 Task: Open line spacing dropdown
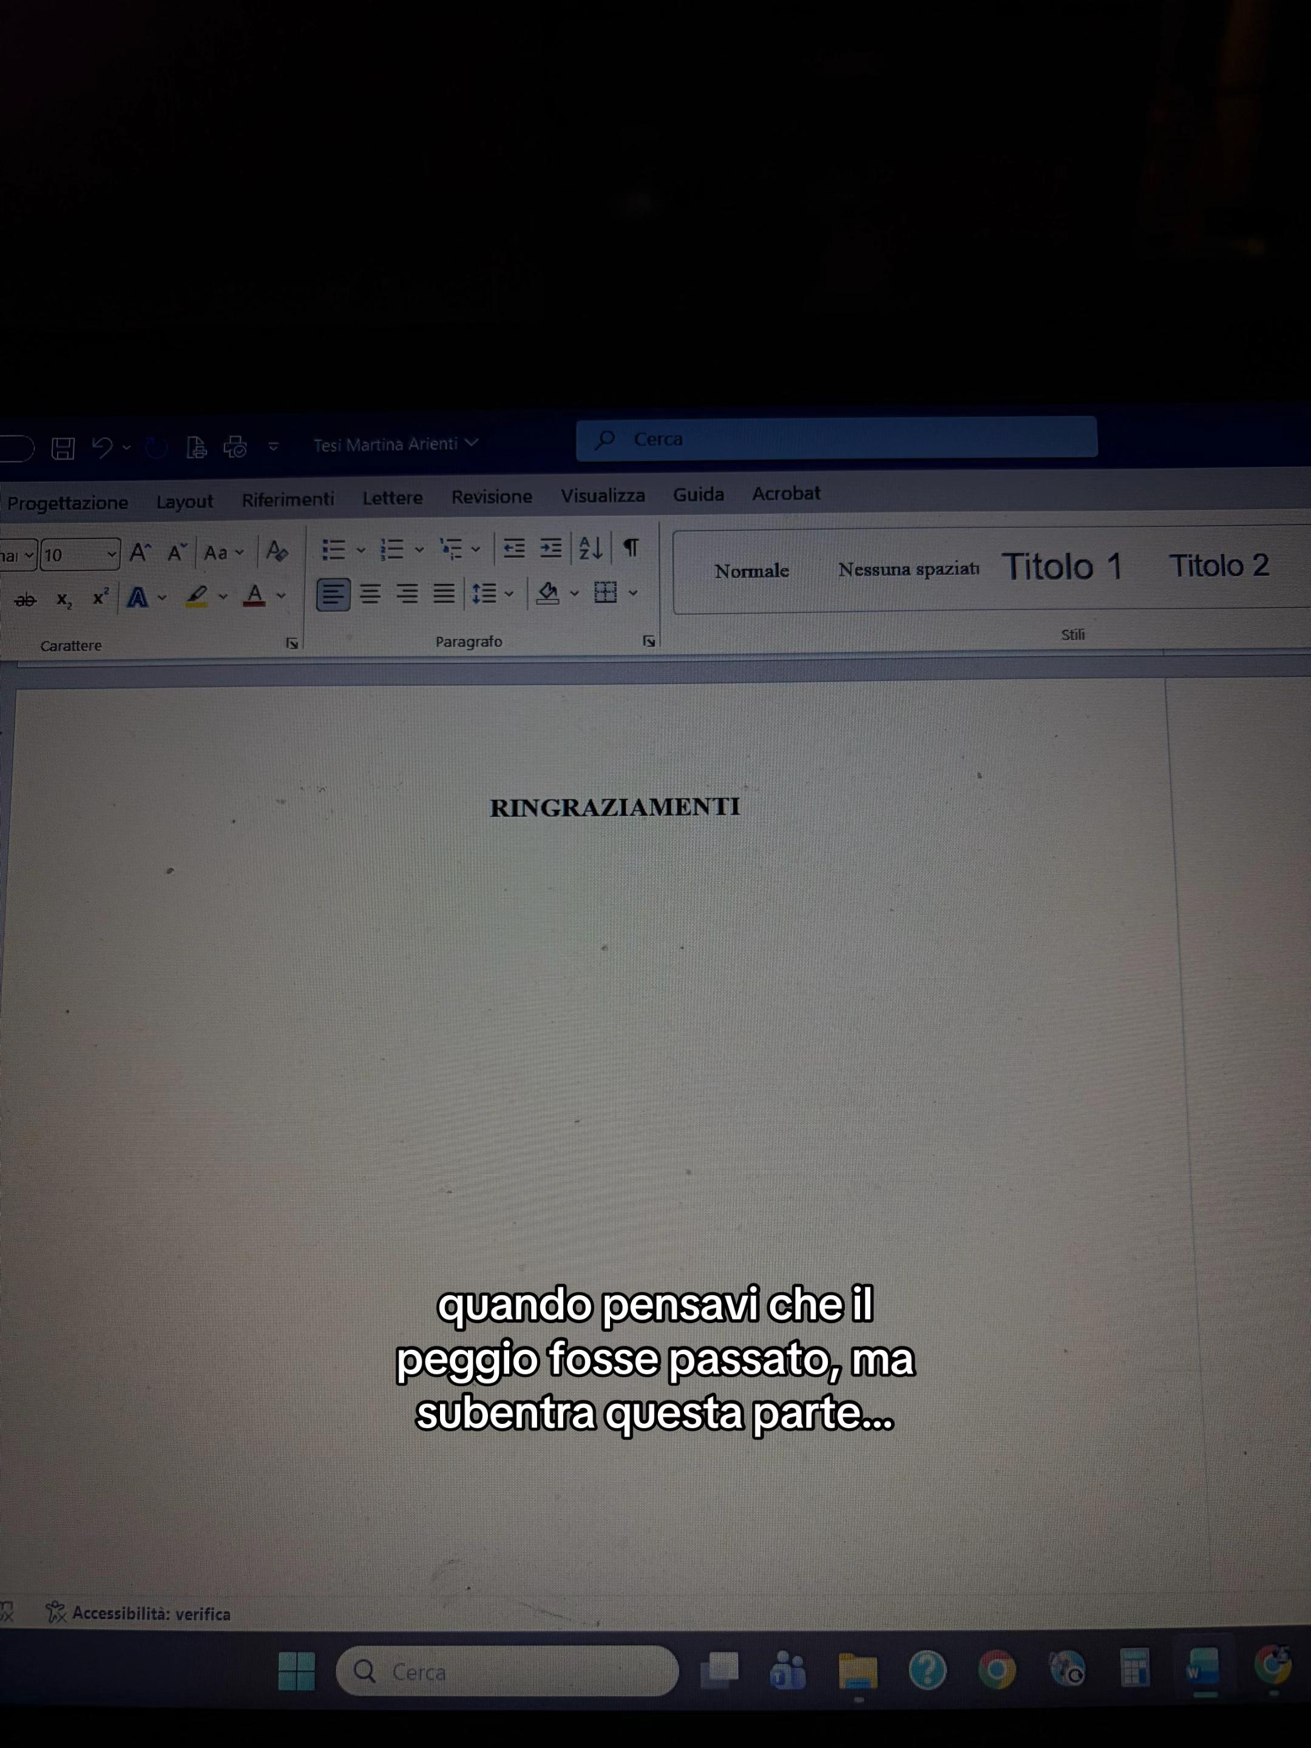pyautogui.click(x=509, y=592)
